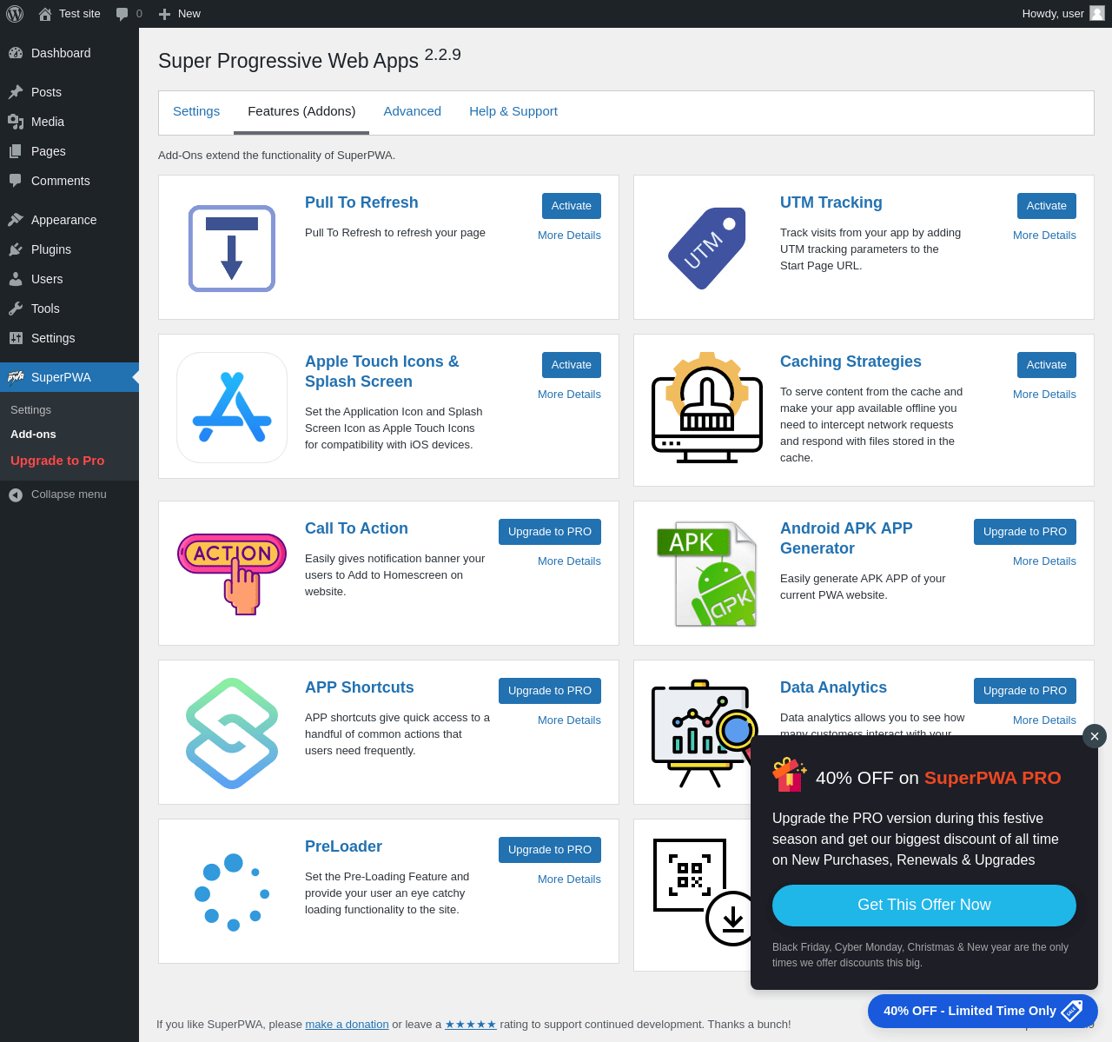This screenshot has height=1042, width=1112.
Task: Click the Plugins plug icon
Action: [x=16, y=249]
